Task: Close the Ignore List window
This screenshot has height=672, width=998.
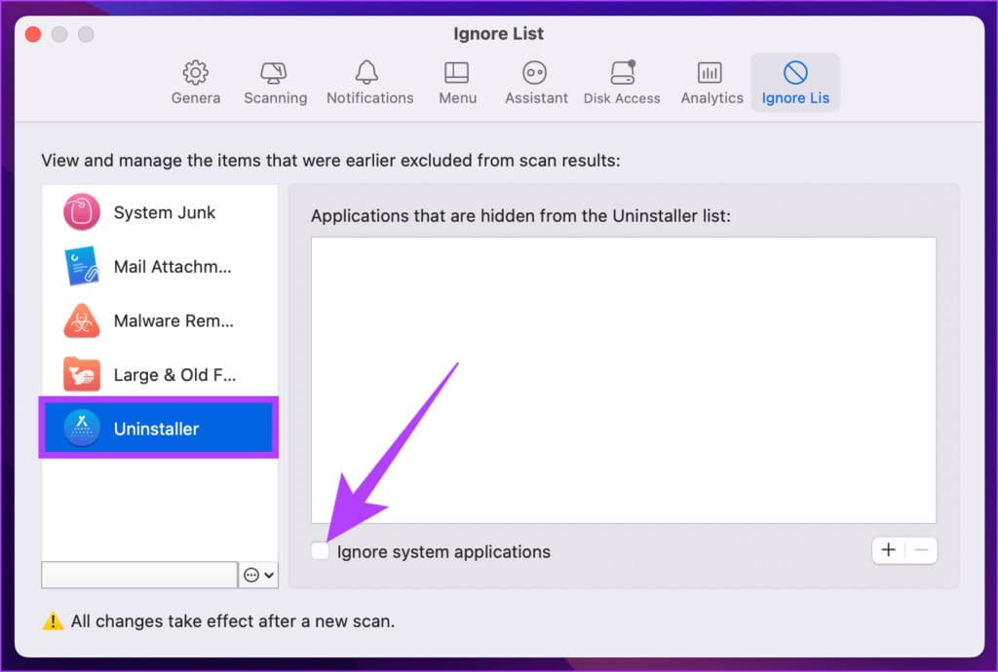Action: (x=33, y=34)
